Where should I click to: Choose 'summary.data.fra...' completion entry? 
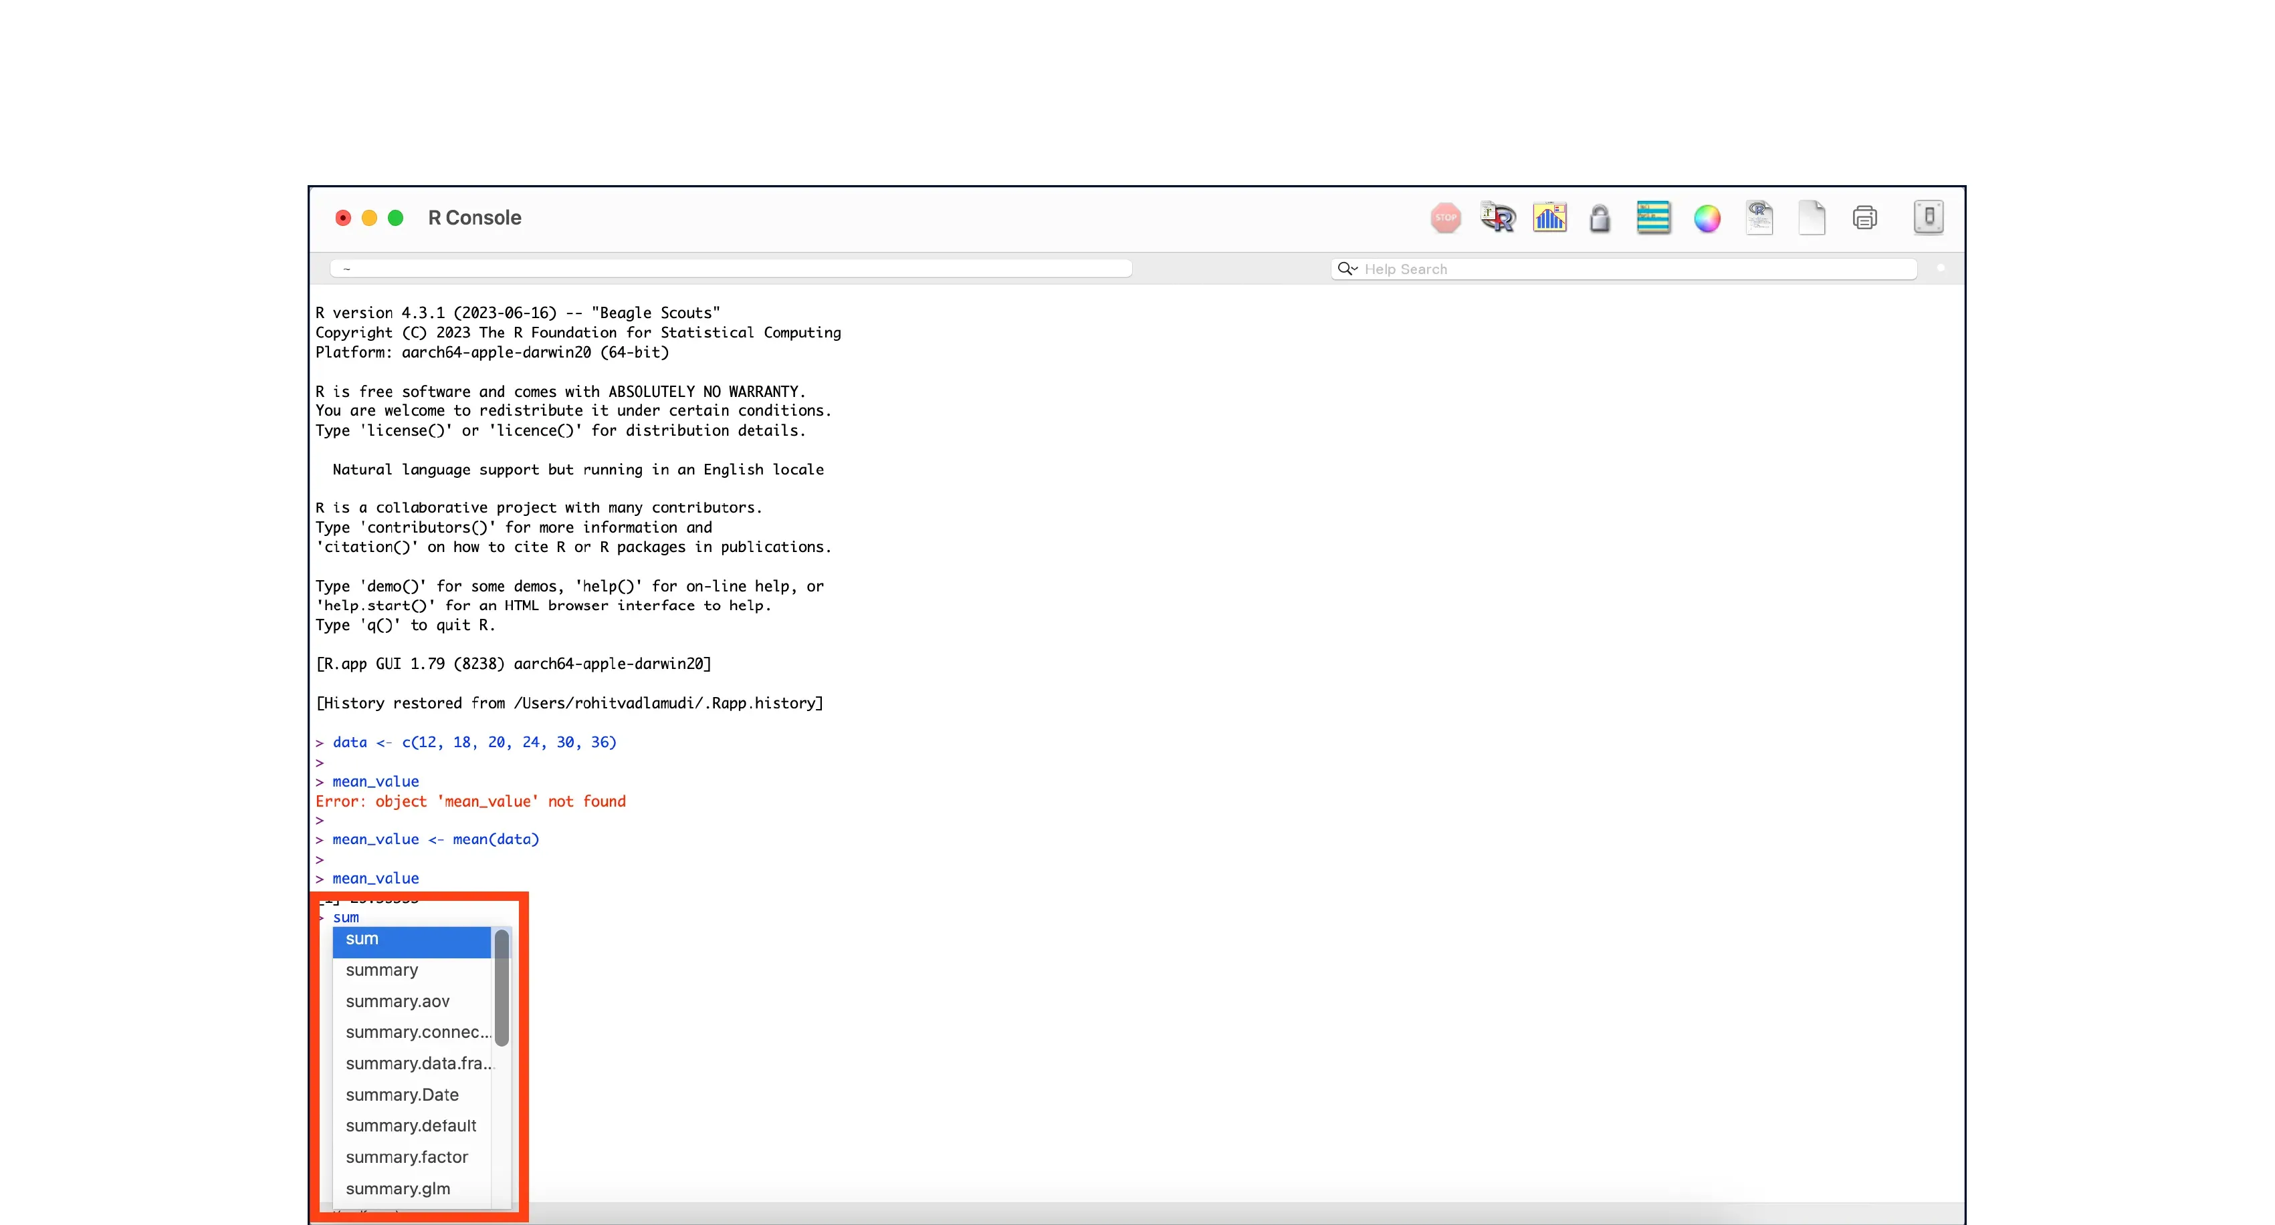tap(411, 1063)
